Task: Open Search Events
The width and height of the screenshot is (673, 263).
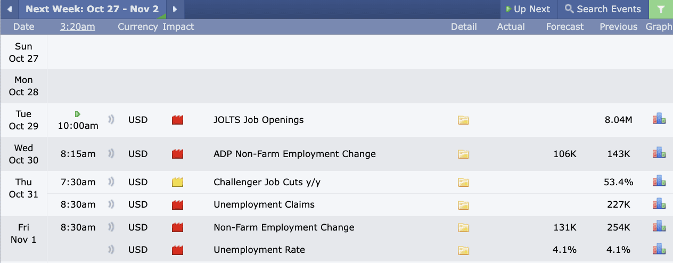Action: pos(603,9)
